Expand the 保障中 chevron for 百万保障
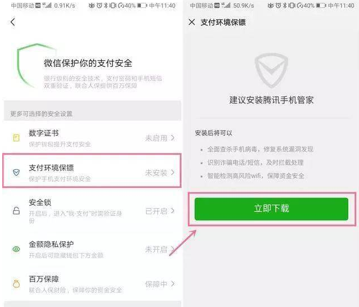Screen dimensions: 359x307 [173, 284]
